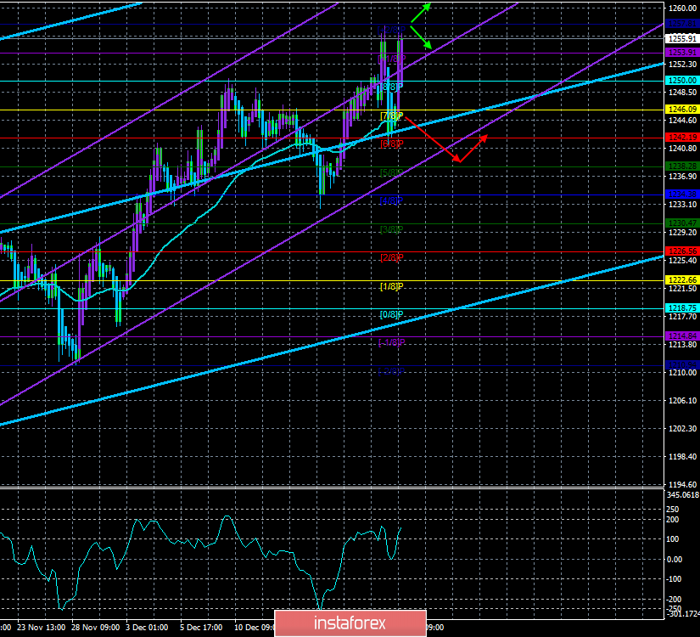Screen dimensions: 700x637
Task: Select the green 1238.28 level tag
Action: [x=682, y=166]
